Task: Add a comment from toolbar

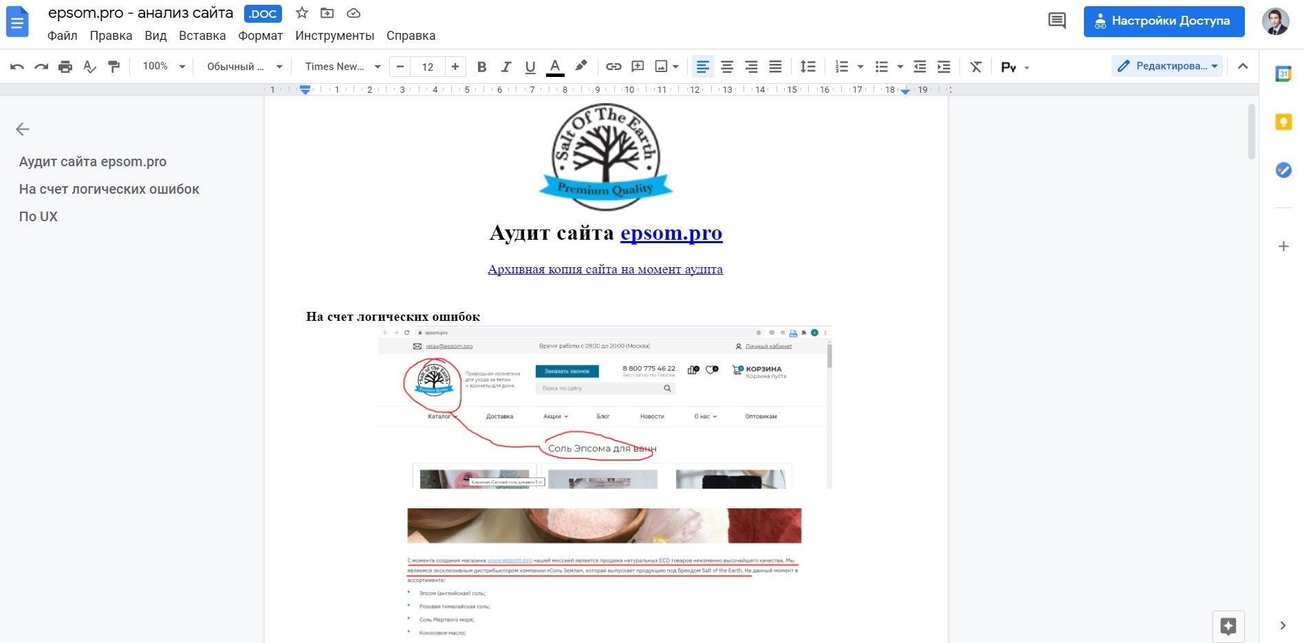Action: 638,67
